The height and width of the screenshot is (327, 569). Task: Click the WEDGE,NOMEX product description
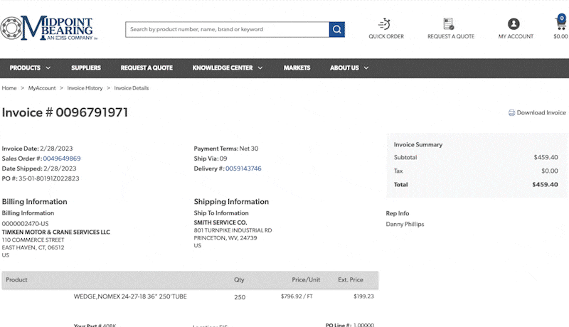point(130,296)
